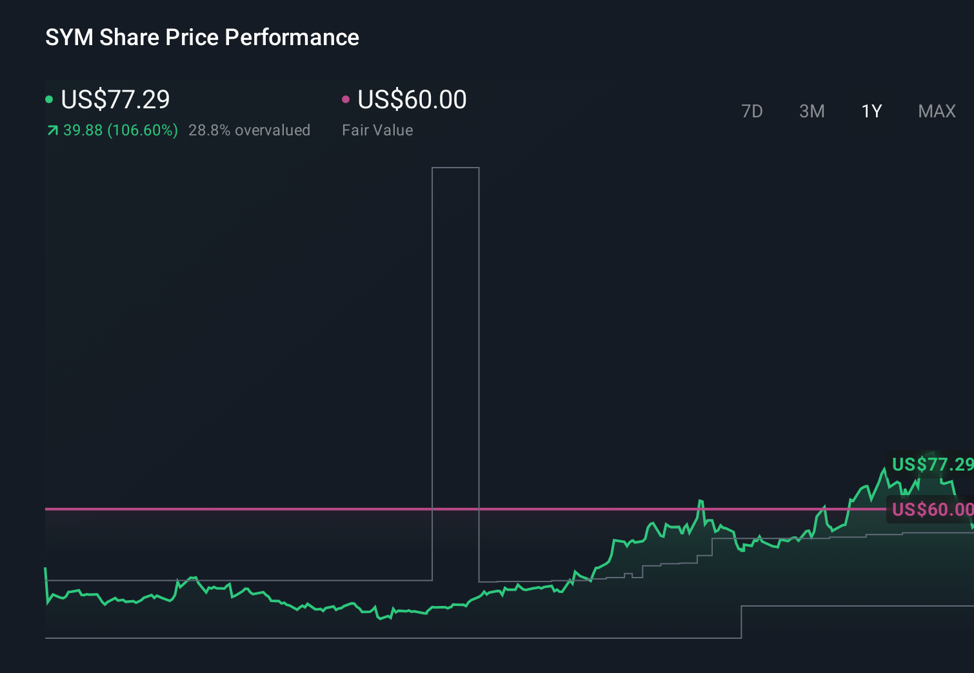Click the peak of the green price line
Viewport: 974px width, 673px height.
[885, 469]
